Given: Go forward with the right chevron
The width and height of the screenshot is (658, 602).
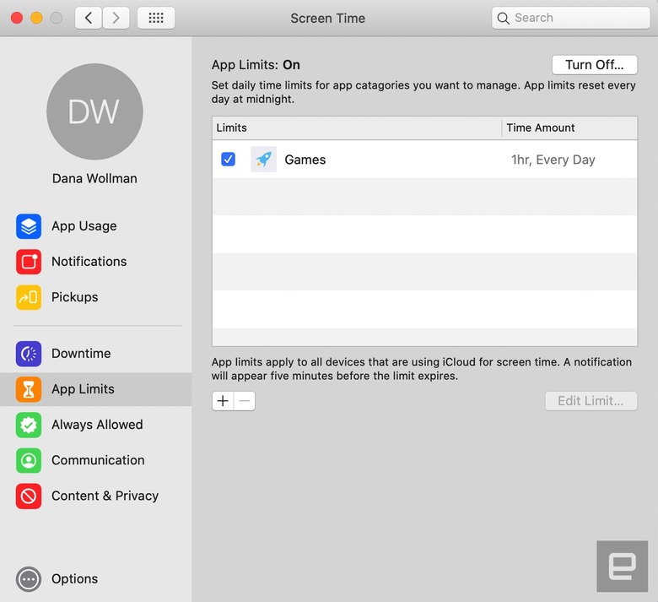Looking at the screenshot, I should (x=116, y=18).
